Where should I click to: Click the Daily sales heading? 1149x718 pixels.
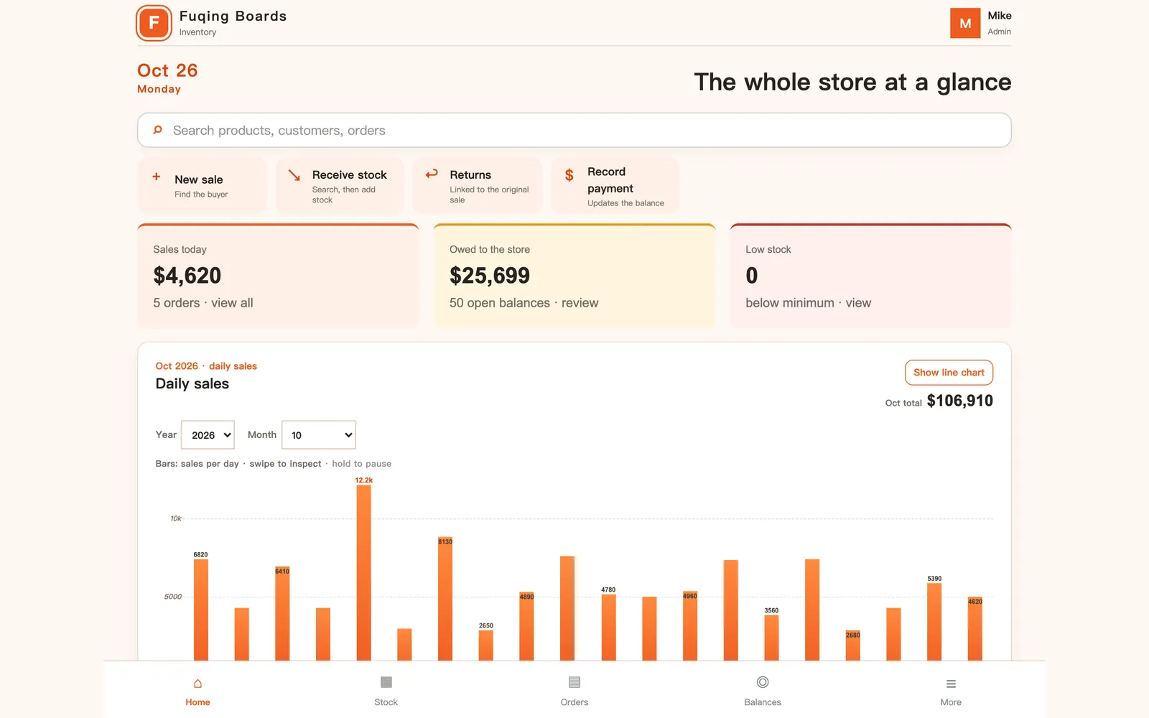[x=192, y=383]
